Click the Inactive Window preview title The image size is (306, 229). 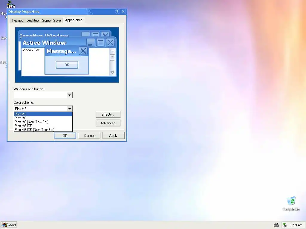(x=44, y=36)
